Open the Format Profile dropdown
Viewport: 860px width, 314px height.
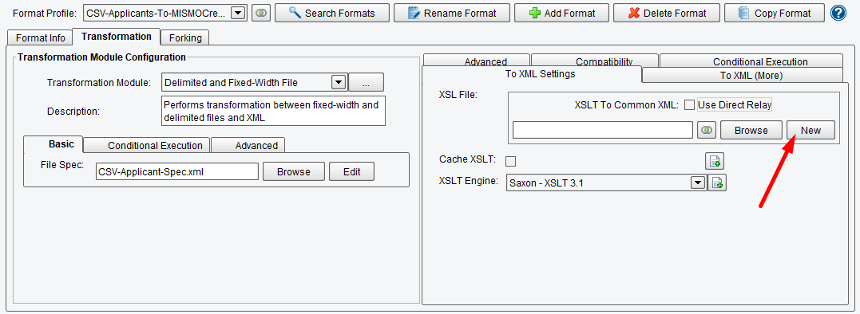(237, 13)
